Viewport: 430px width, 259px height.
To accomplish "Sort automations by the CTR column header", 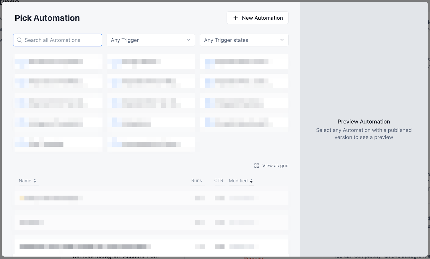I will click(218, 181).
